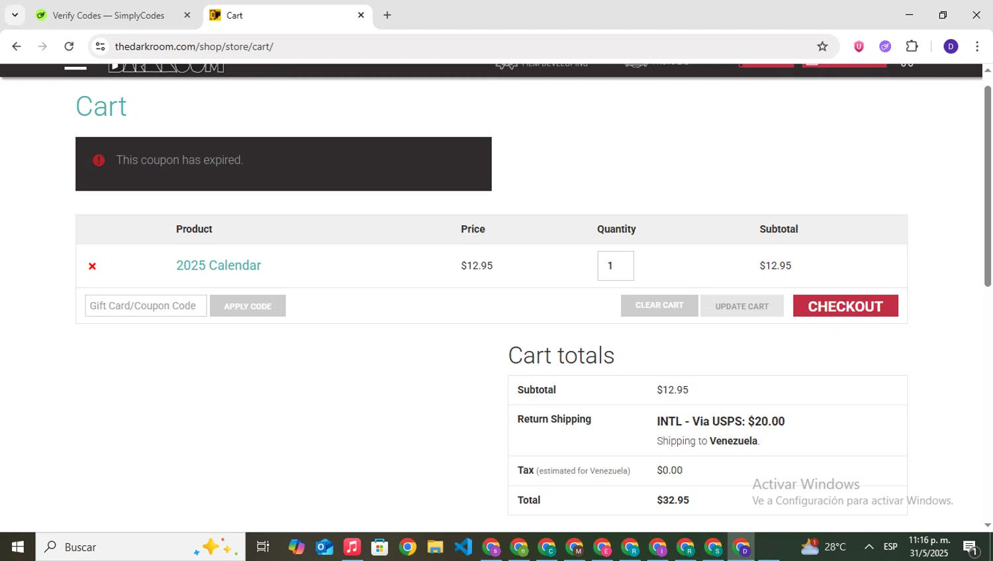Select the $12.95 price cell

click(x=477, y=266)
